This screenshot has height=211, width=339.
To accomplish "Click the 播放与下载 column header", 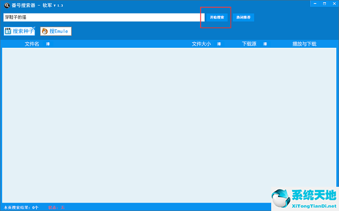I will (305, 44).
